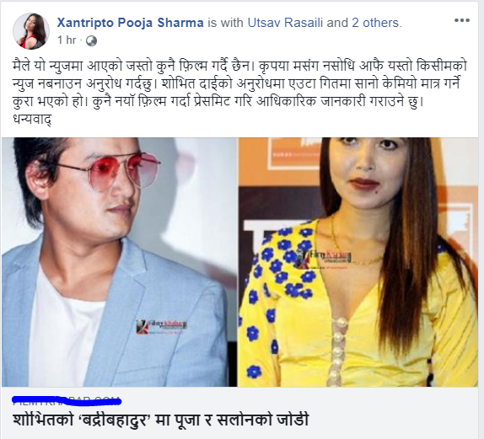Visit the Xantripto Pooja Sharma profile link
Viewport: 484px width, 439px height.
[130, 23]
